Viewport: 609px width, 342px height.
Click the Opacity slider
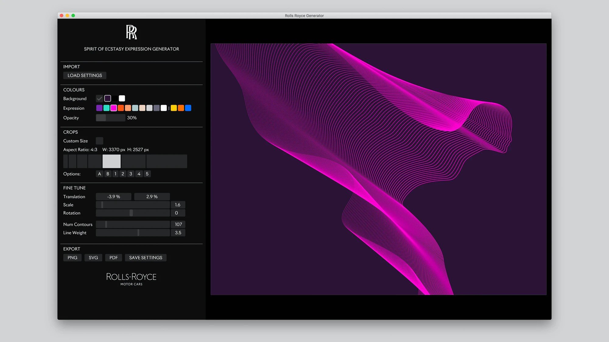tap(110, 118)
